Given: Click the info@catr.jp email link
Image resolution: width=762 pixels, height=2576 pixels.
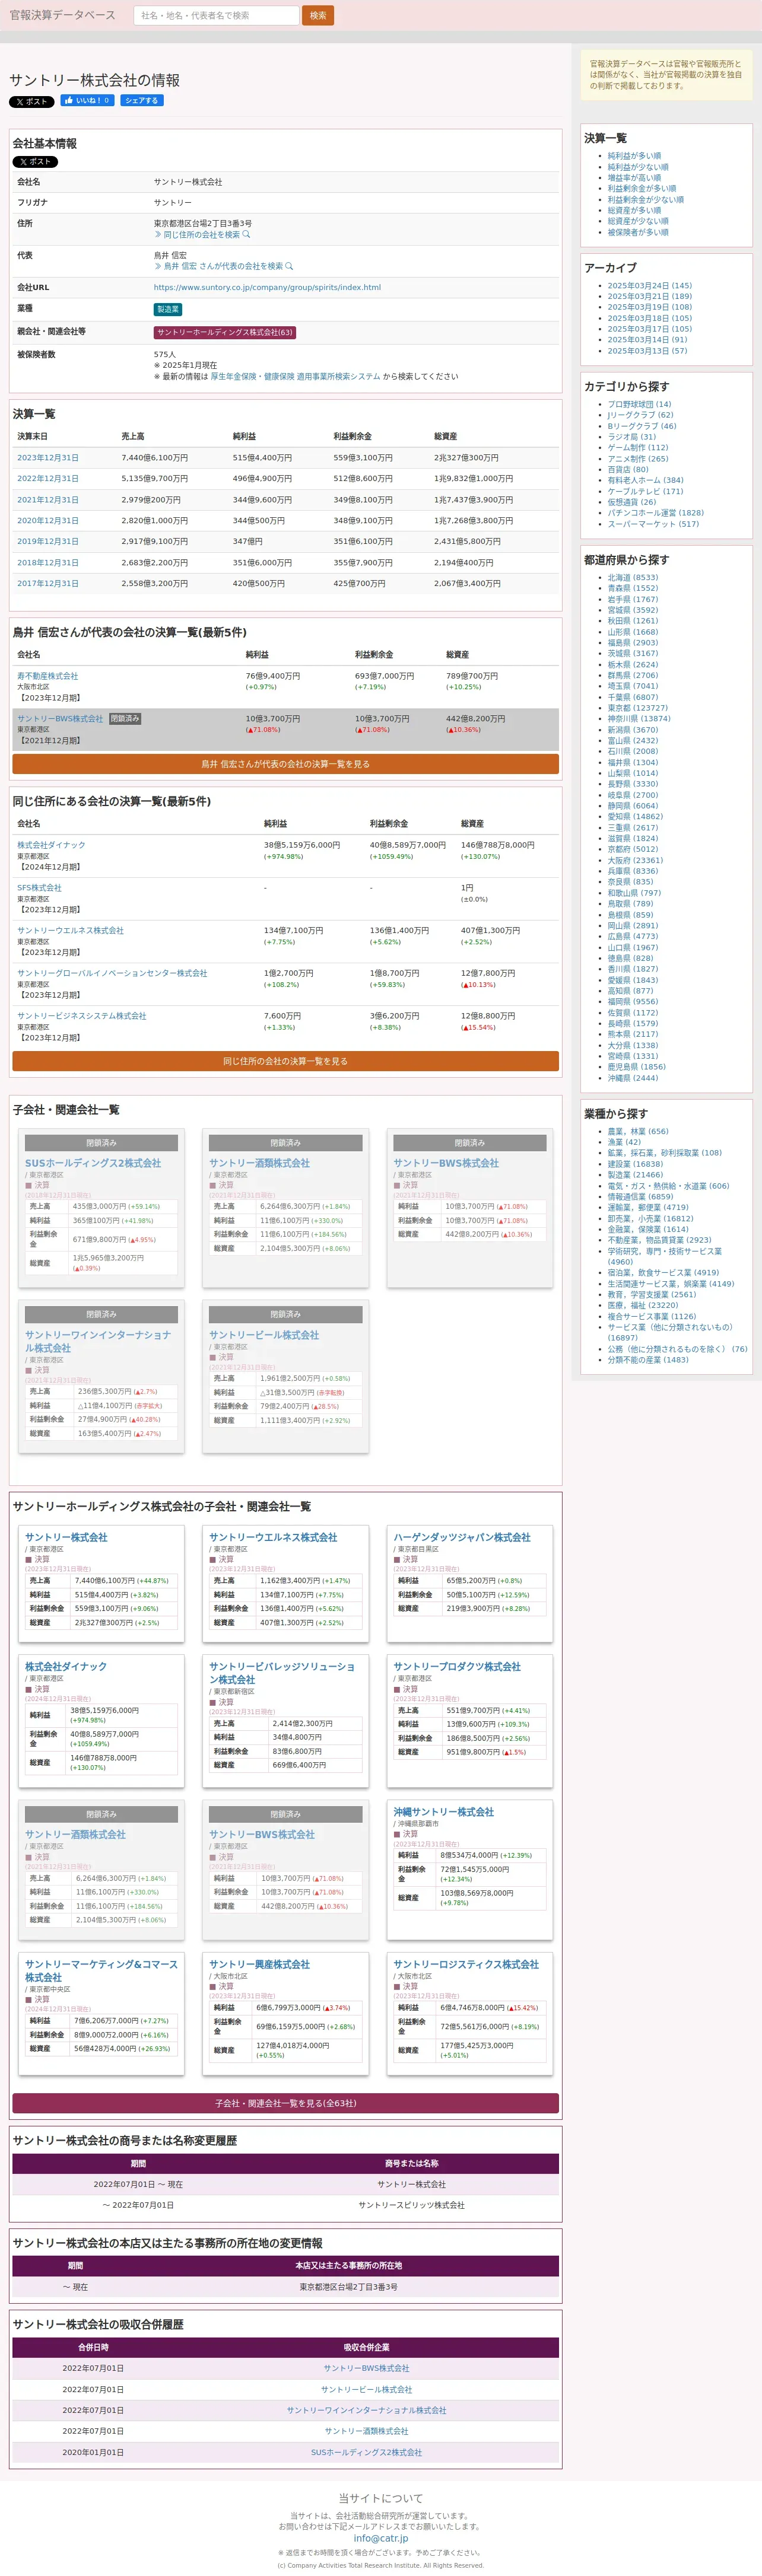Looking at the screenshot, I should click(x=381, y=2538).
